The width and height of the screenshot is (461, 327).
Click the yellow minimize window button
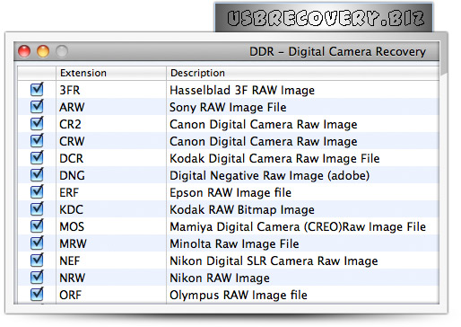tap(43, 51)
